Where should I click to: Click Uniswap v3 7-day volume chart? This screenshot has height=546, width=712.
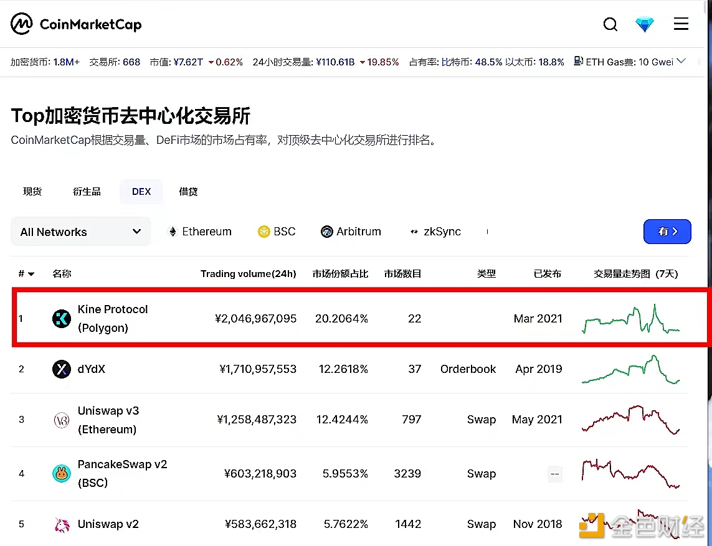click(631, 420)
